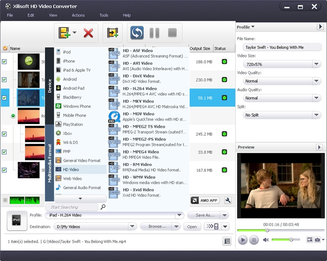This screenshot has width=327, height=261.
Task: Mute the preview speaker icon
Action: (x=266, y=240)
